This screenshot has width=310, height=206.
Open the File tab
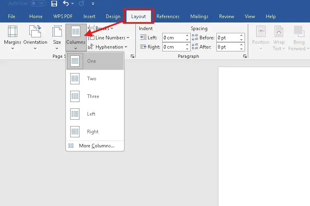click(x=12, y=16)
